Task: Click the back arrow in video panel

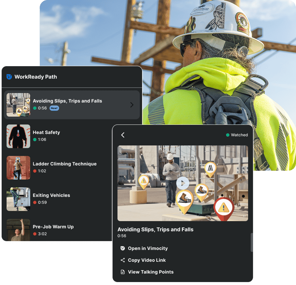Action: click(x=123, y=135)
